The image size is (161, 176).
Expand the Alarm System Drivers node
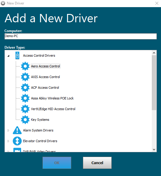(8, 130)
